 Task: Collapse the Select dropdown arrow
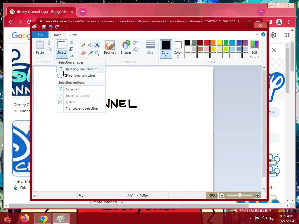62,56
